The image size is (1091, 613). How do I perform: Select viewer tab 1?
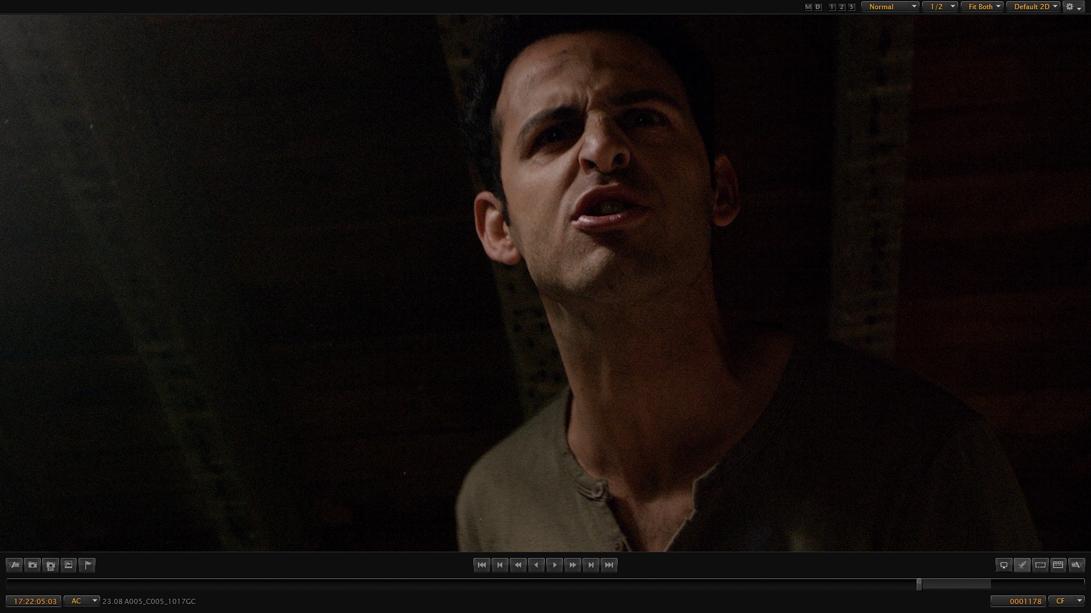pyautogui.click(x=832, y=7)
